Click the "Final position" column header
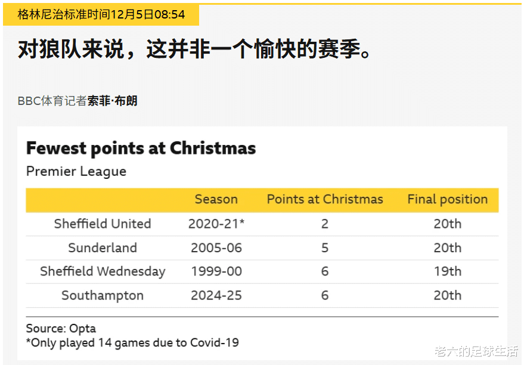This screenshot has width=524, height=365. 447,199
